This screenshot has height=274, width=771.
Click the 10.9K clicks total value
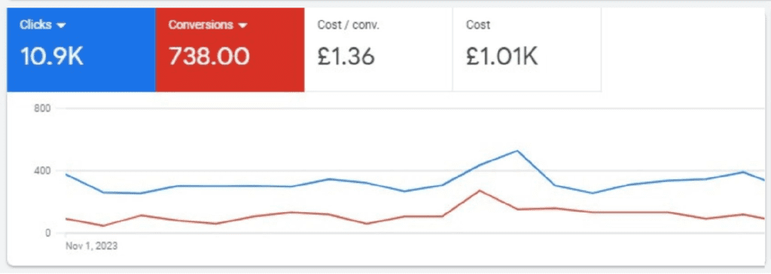52,56
